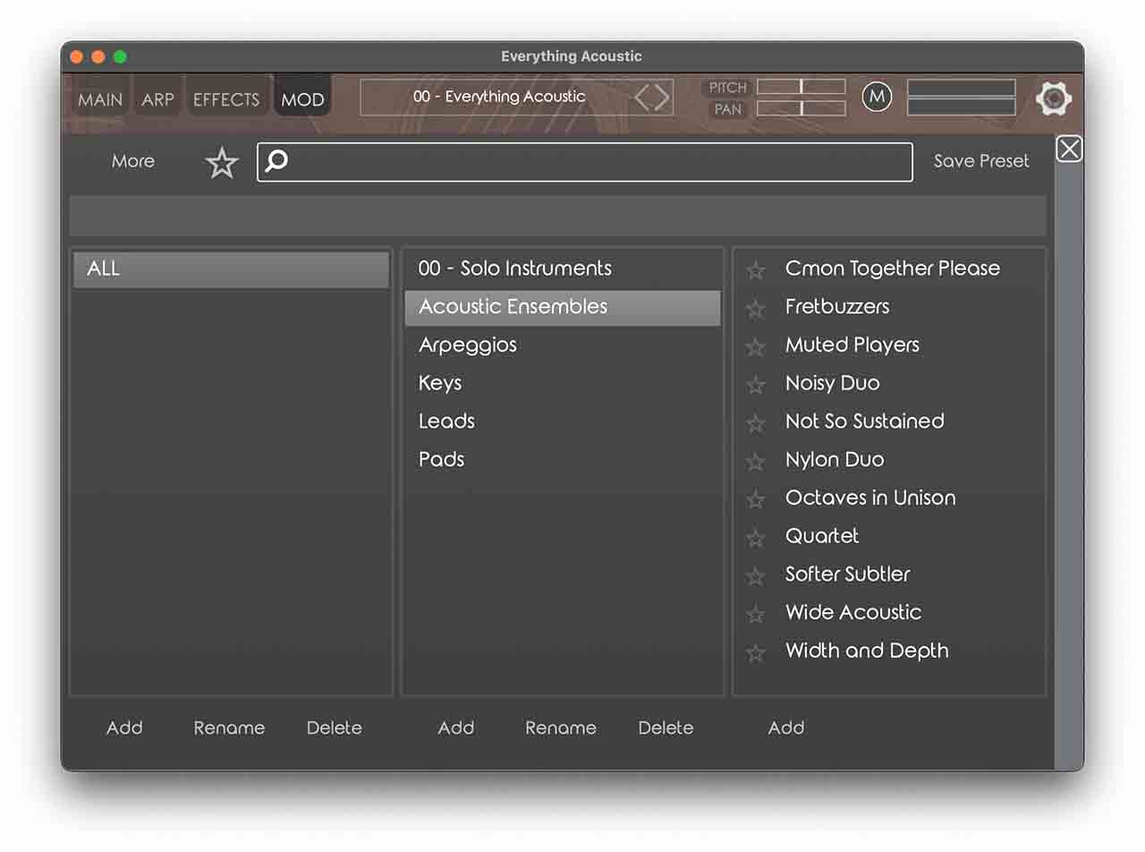Go to previous preset with left arrow
1145x852 pixels.
point(642,97)
